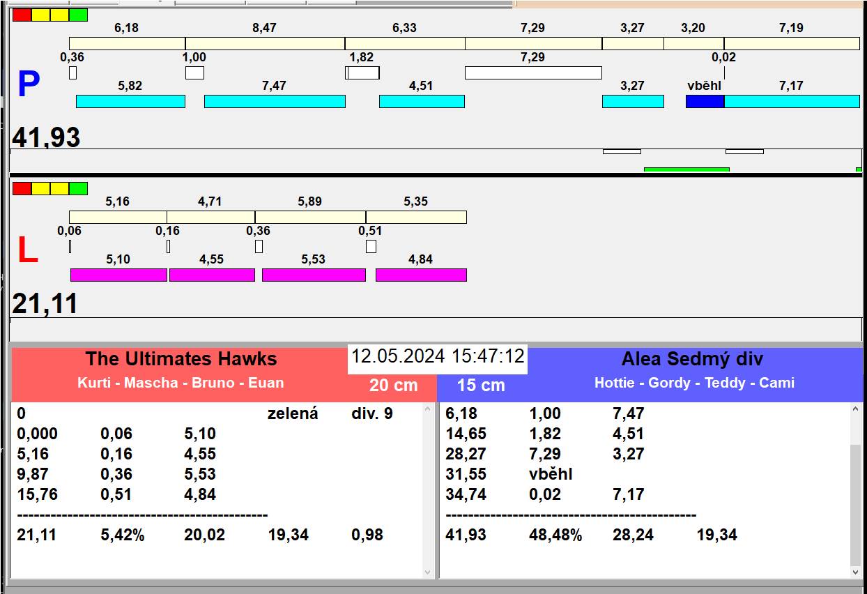The image size is (867, 594).
Task: Click the green start light in lane P
Action: (79, 15)
